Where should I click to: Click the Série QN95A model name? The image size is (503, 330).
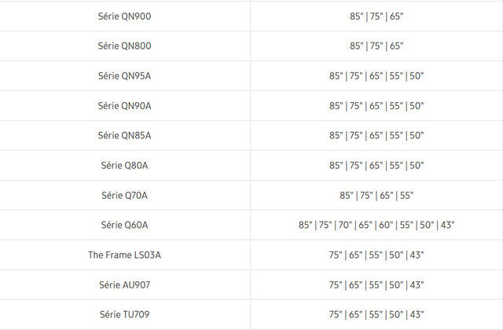[x=125, y=75]
